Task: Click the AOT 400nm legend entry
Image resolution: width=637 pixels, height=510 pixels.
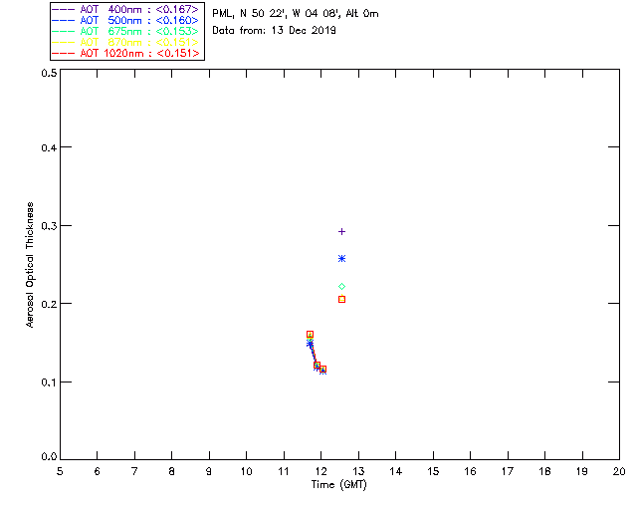Action: click(125, 9)
